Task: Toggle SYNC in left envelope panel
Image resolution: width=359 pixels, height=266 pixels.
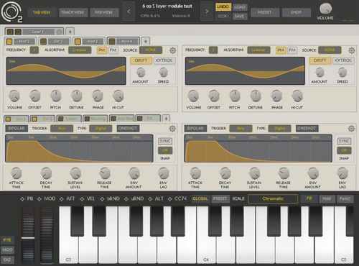Action: (x=165, y=141)
